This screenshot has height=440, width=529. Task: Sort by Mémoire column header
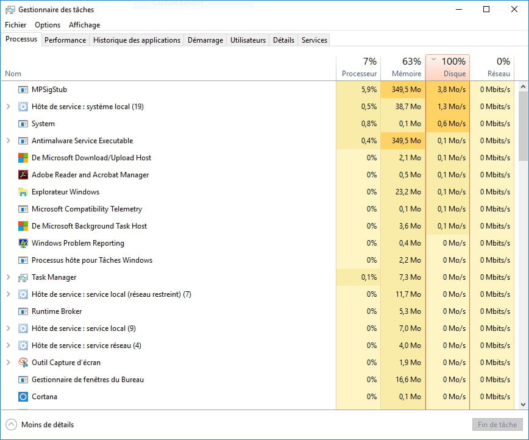point(403,68)
